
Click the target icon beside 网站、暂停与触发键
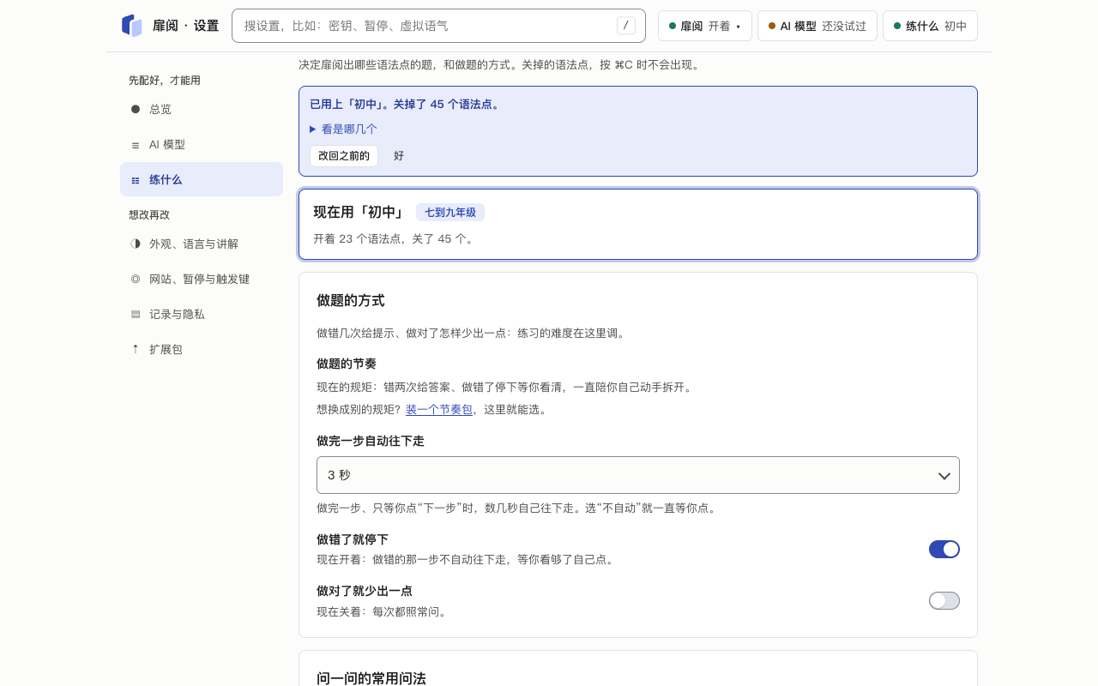pyautogui.click(x=136, y=279)
